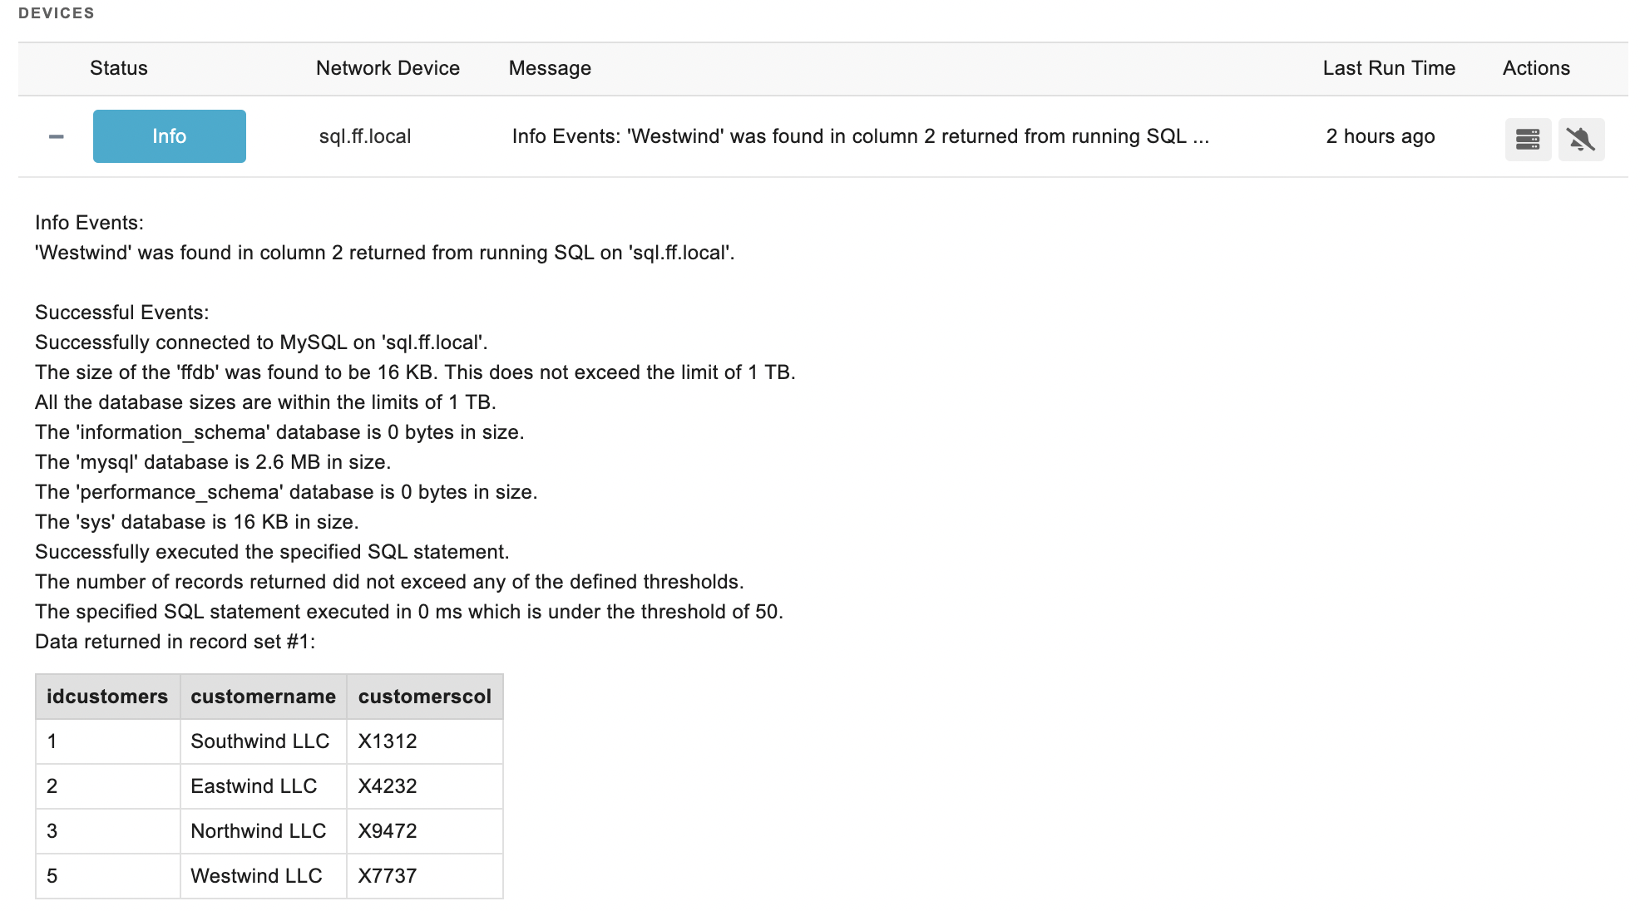This screenshot has height=911, width=1640.
Task: Click the blue Info status button
Action: pyautogui.click(x=170, y=136)
